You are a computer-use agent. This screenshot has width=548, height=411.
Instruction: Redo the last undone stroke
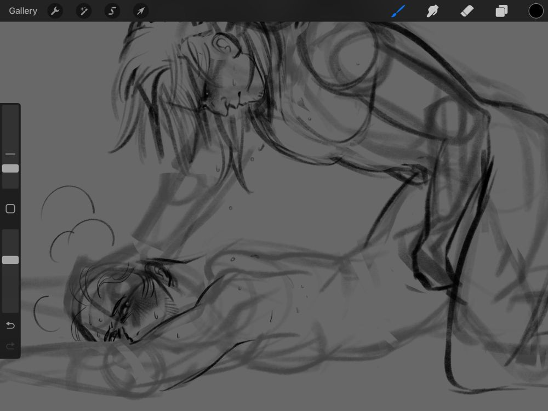[10, 346]
